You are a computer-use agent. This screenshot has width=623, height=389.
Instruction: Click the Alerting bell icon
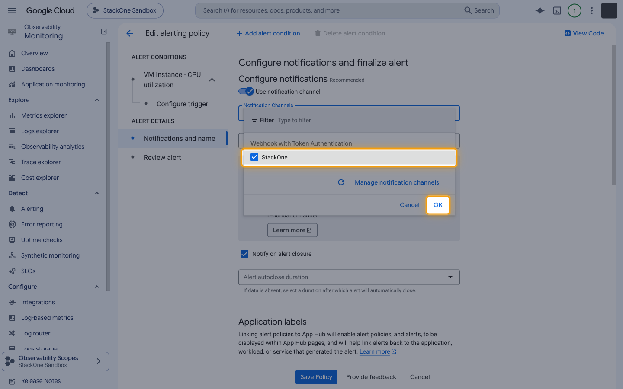pos(12,209)
